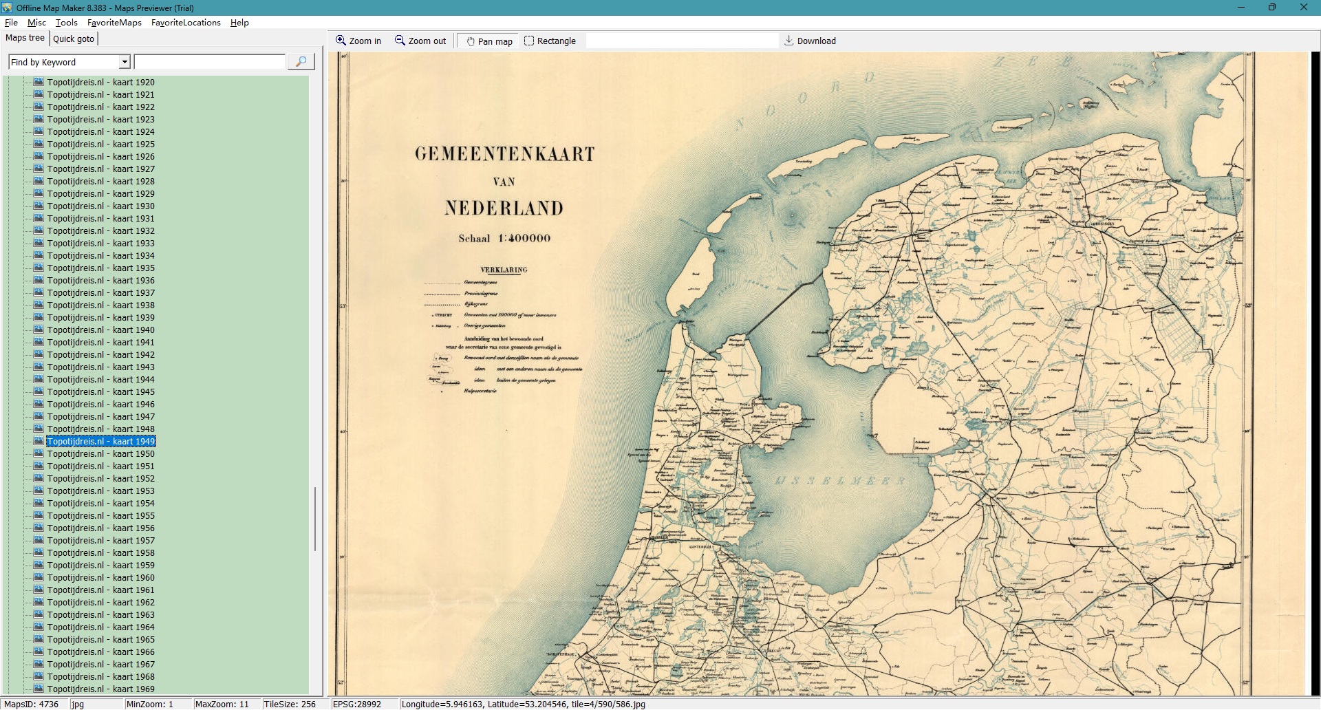Image resolution: width=1321 pixels, height=710 pixels.
Task: Select Topotijdreis.nl - kaart 1925
Action: tap(100, 144)
